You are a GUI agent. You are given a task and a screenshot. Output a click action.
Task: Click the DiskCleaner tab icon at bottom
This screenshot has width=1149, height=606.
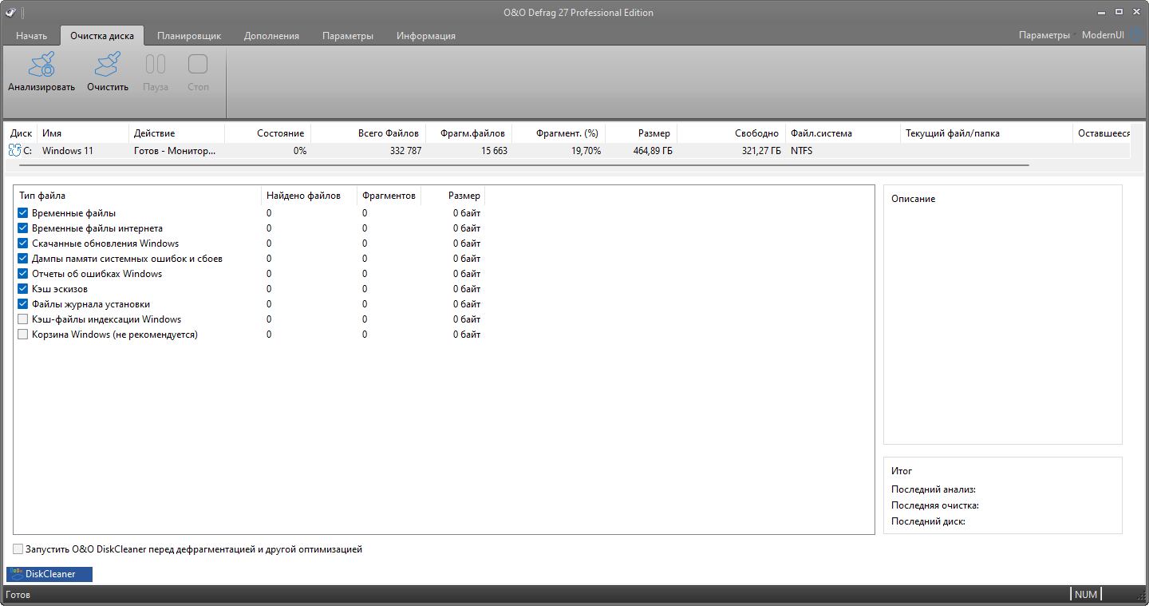(16, 573)
